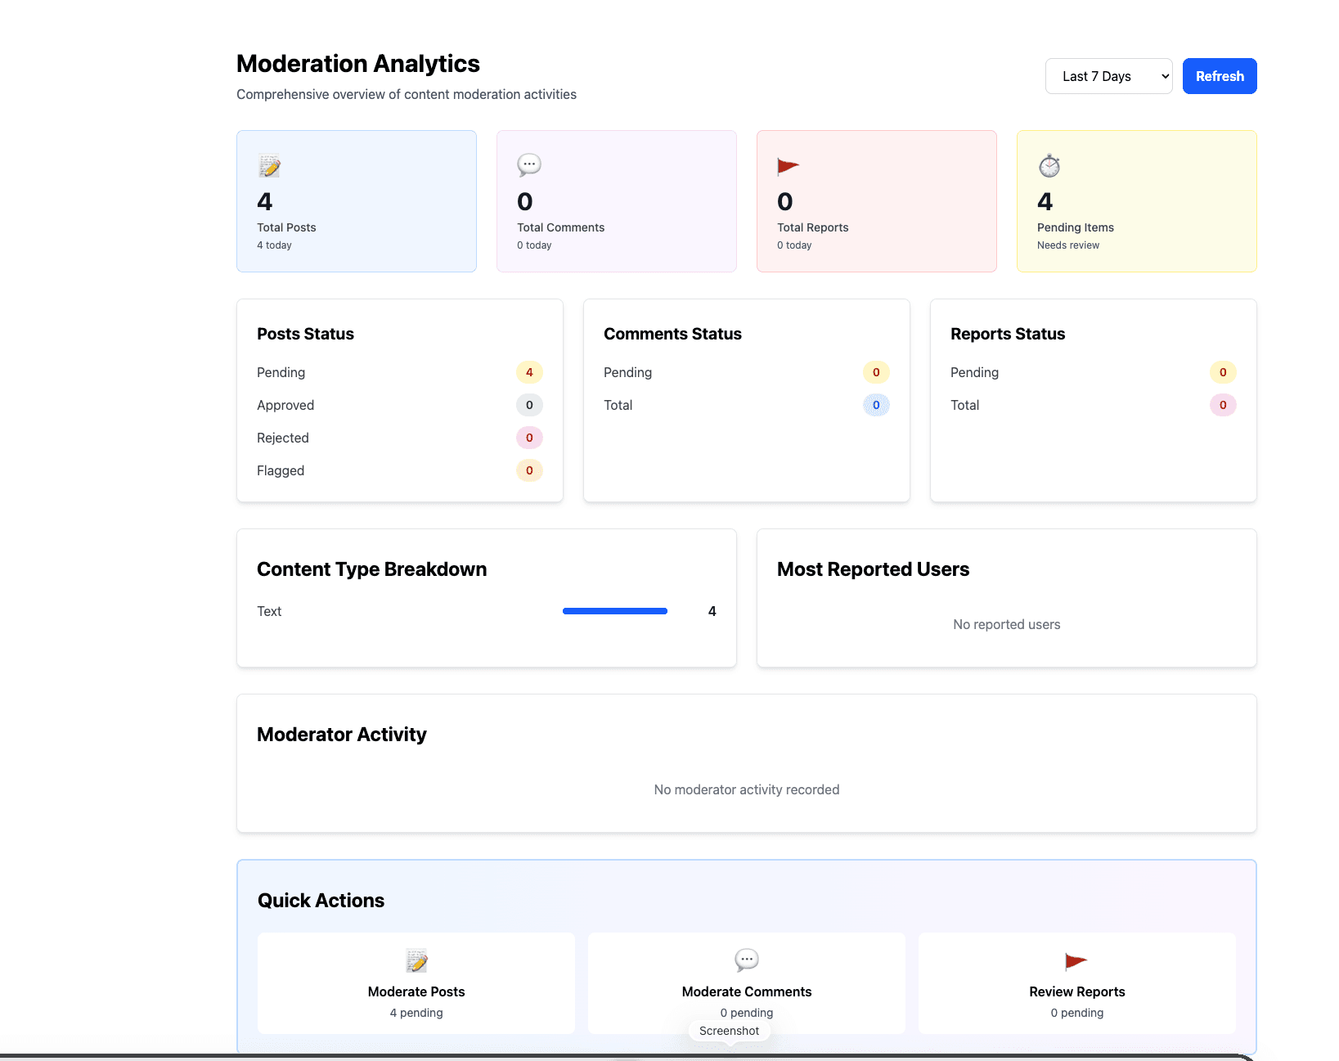This screenshot has height=1061, width=1339.
Task: Open Moderate Posts quick action
Action: click(x=416, y=983)
